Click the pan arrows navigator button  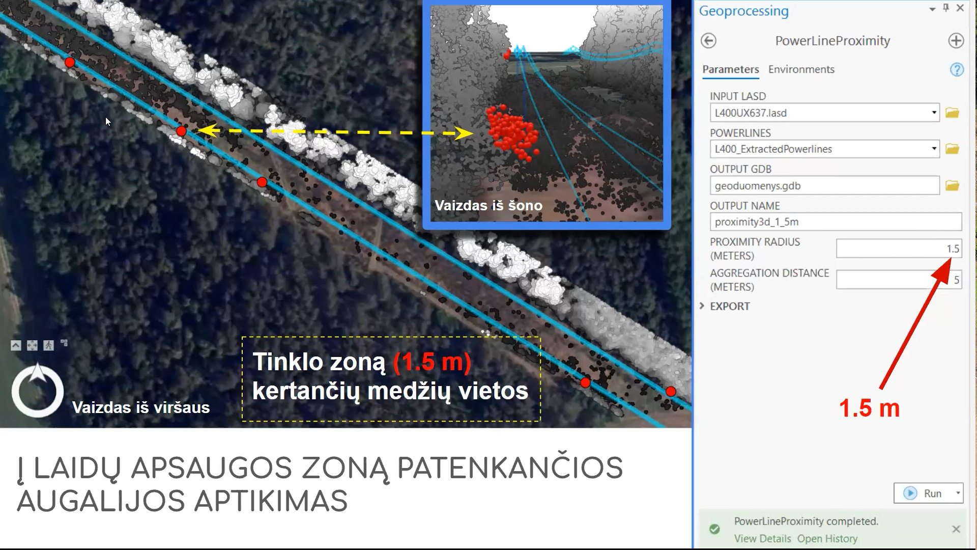coord(32,345)
